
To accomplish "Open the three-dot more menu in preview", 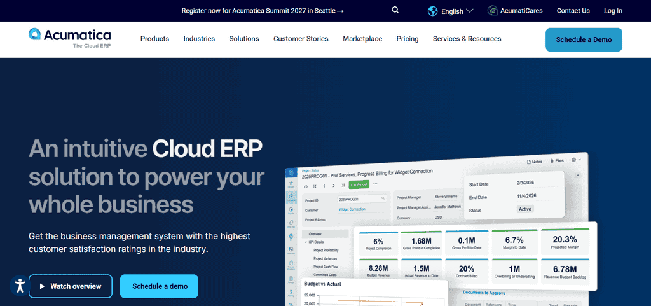I will coord(375,183).
